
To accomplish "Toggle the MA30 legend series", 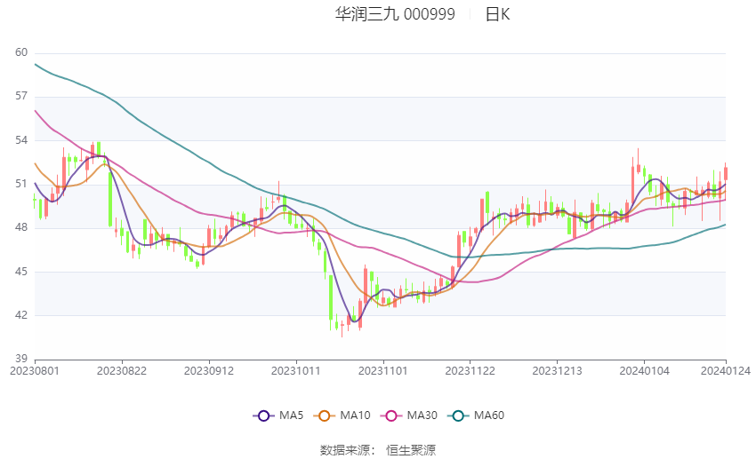I will [409, 415].
